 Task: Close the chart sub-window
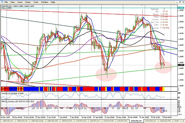click(x=183, y=2)
